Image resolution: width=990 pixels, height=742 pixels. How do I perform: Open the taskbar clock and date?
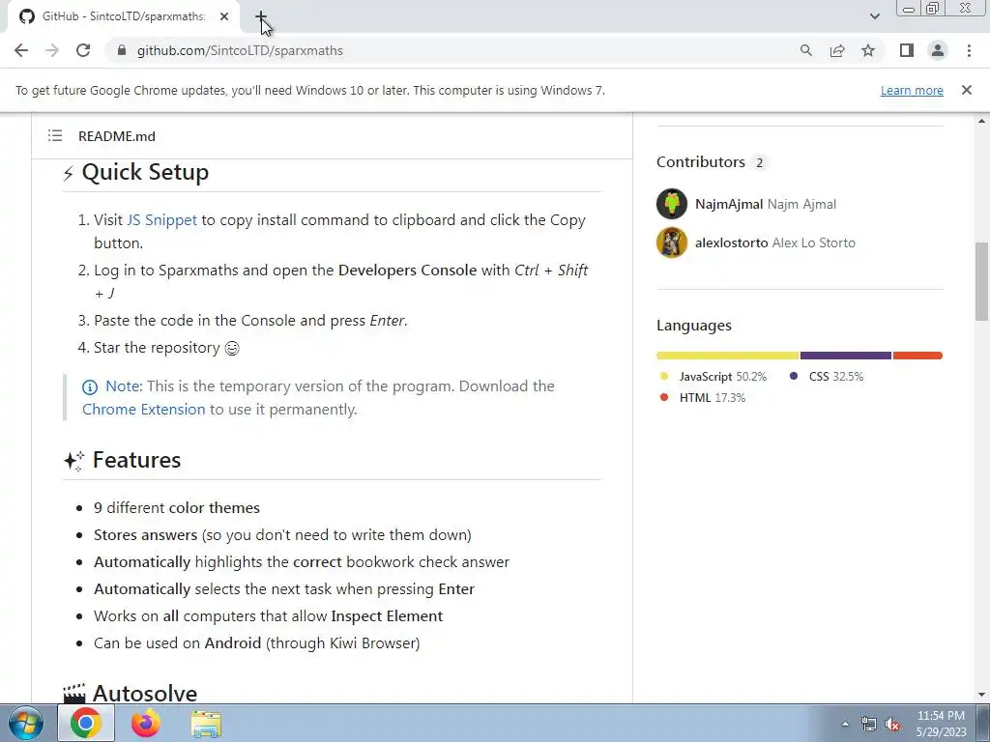[942, 724]
